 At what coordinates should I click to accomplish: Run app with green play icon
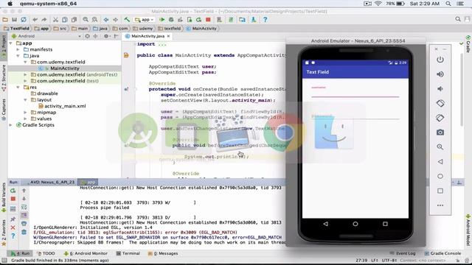click(x=162, y=20)
